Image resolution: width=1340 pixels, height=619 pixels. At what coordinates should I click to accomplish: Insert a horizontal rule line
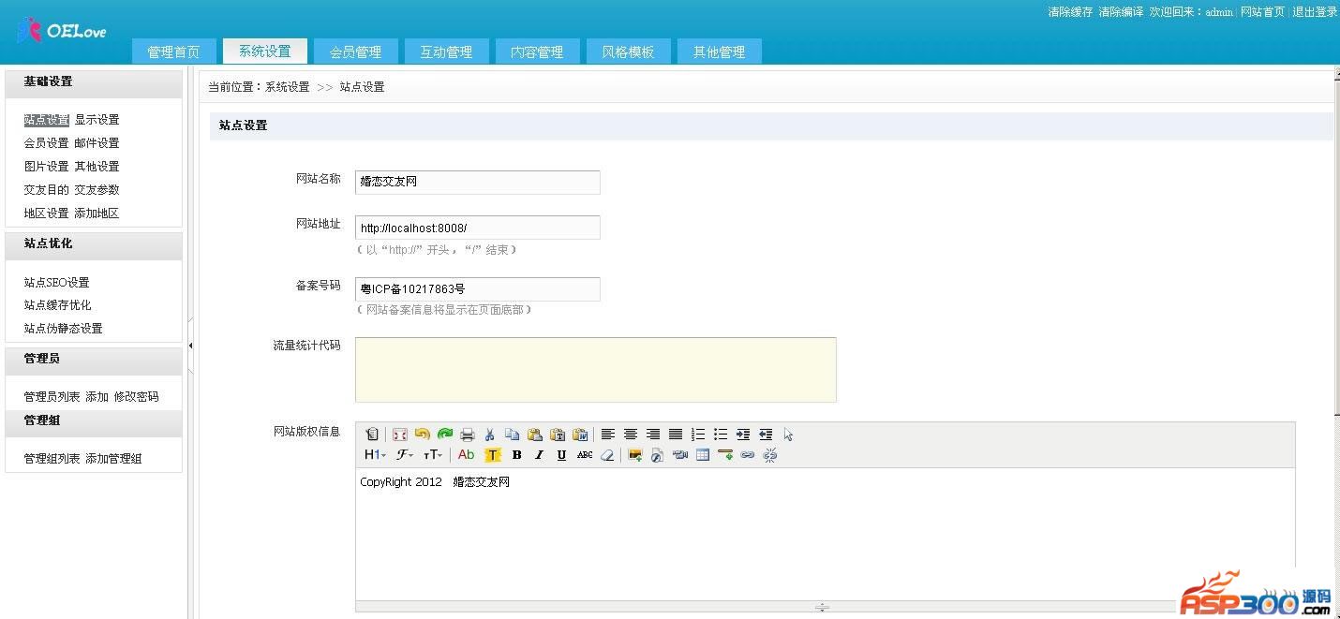coord(725,455)
